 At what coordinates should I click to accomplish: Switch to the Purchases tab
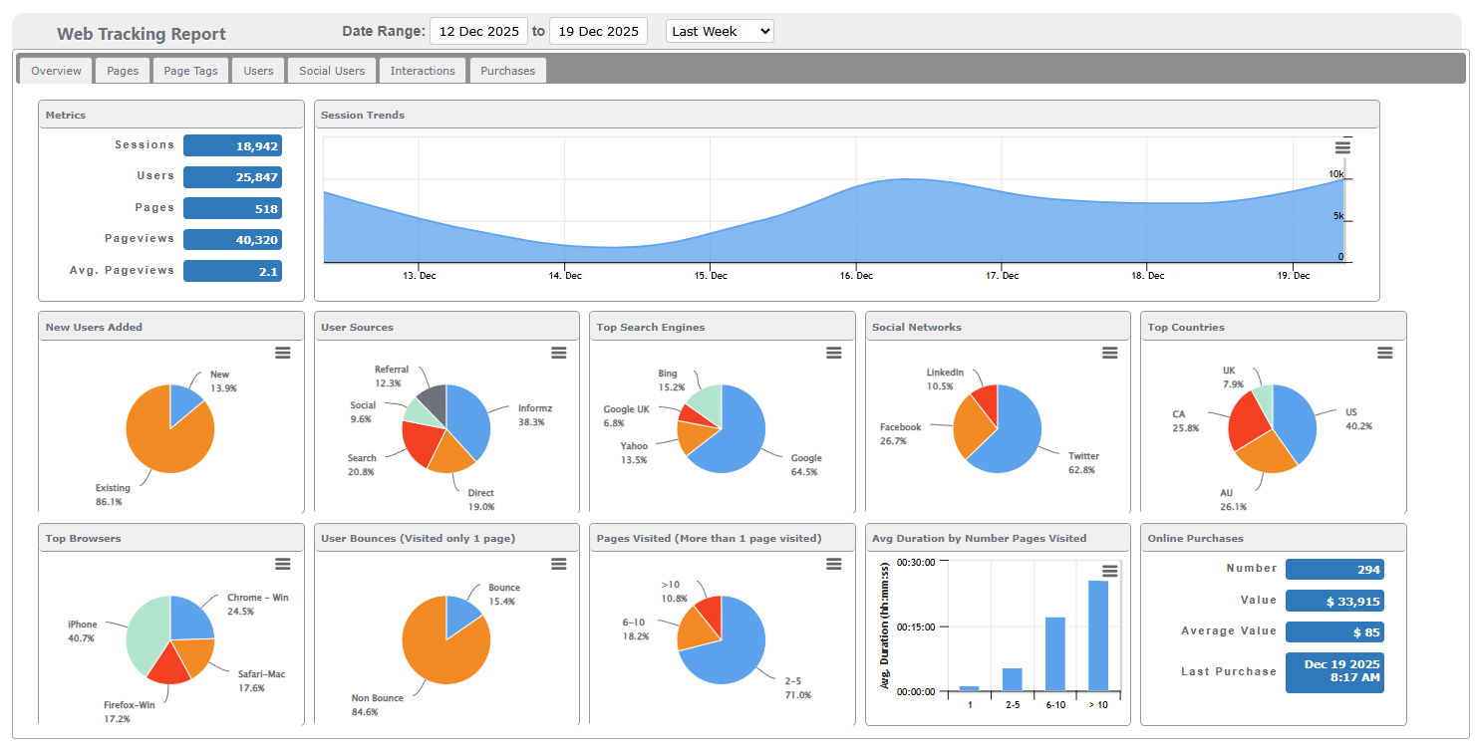click(507, 70)
